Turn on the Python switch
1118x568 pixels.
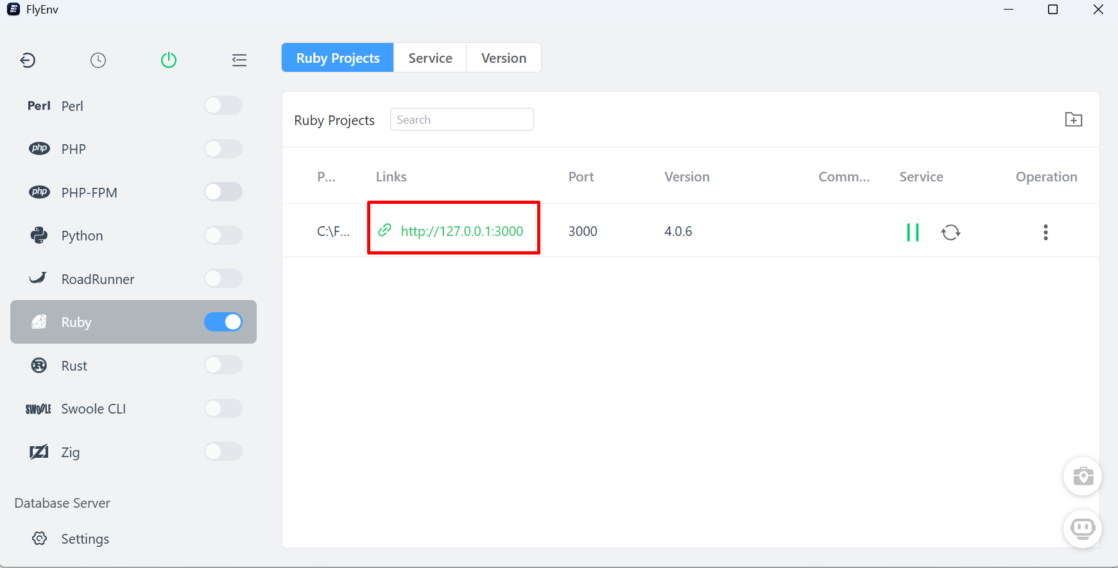223,235
